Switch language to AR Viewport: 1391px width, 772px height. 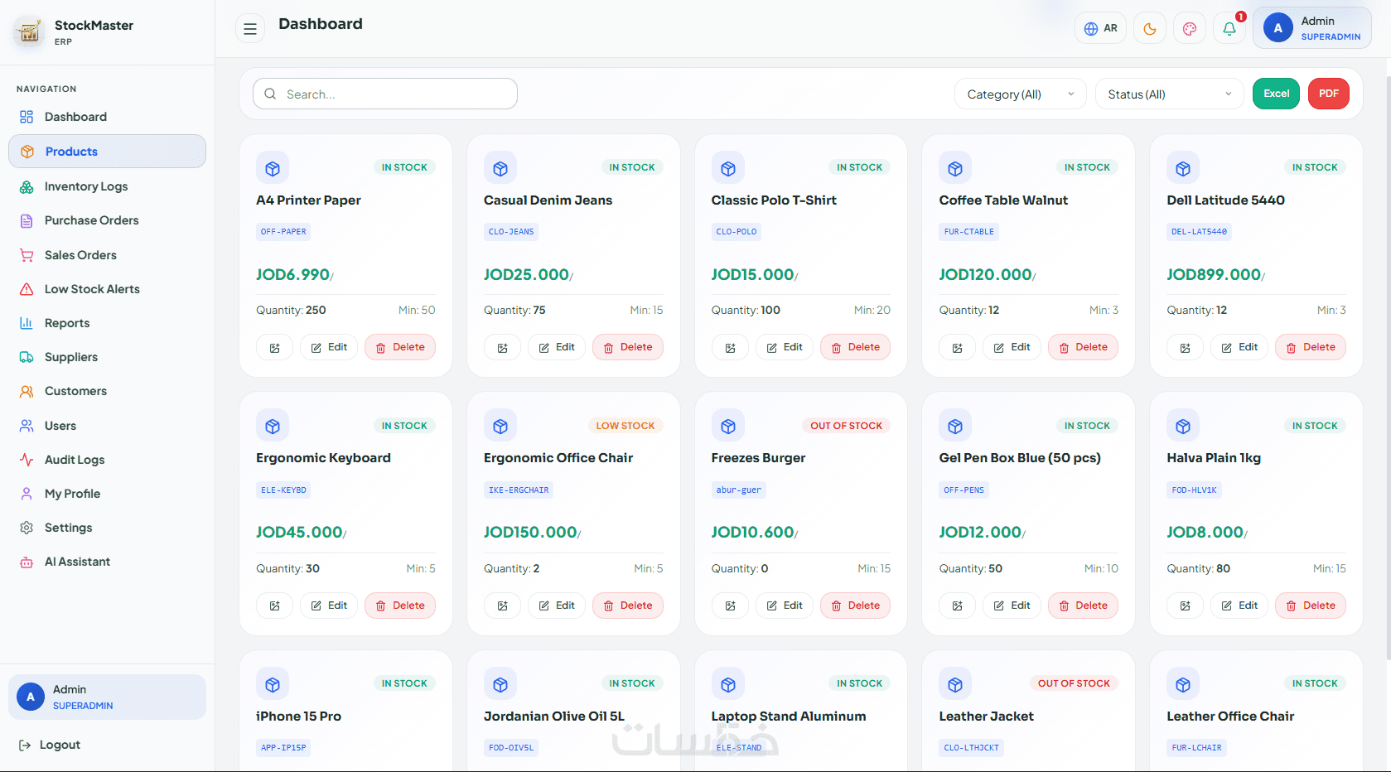click(1100, 28)
